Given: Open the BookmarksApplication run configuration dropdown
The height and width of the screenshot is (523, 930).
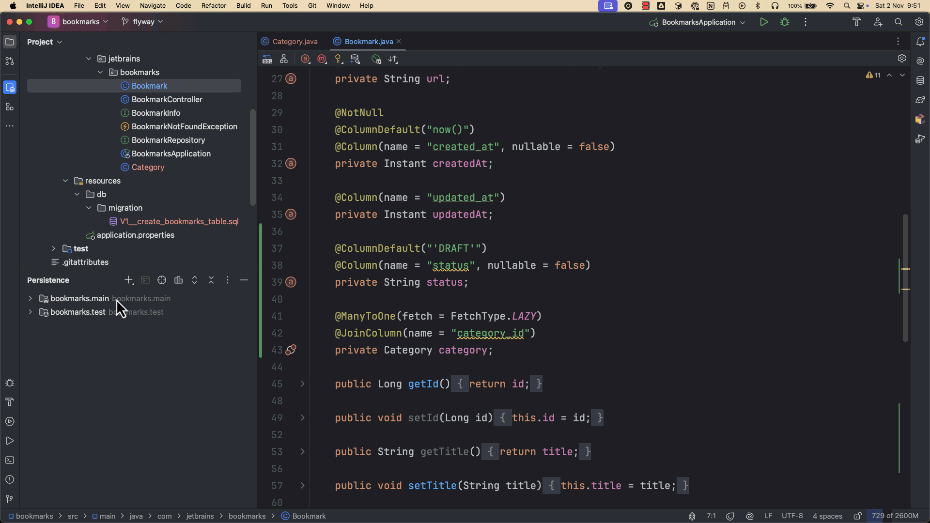Looking at the screenshot, I should click(697, 22).
